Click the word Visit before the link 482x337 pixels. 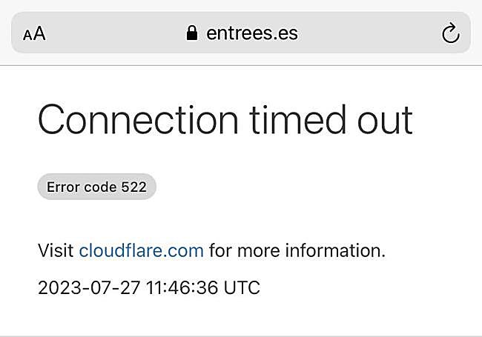click(x=56, y=250)
